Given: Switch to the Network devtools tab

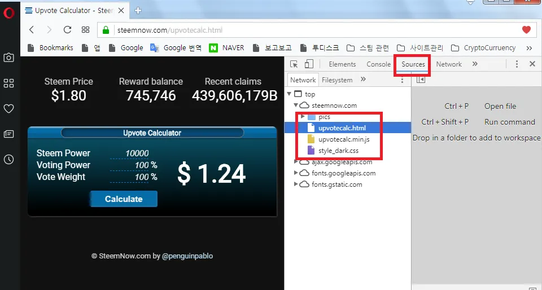Looking at the screenshot, I should [449, 64].
